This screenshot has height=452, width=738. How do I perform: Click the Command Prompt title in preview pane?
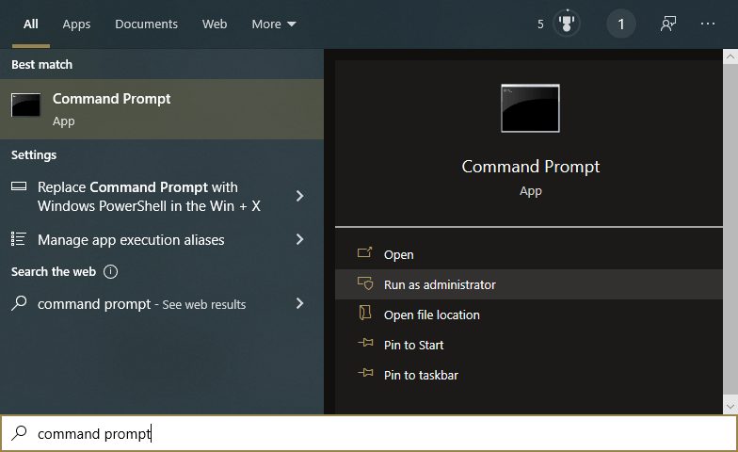click(x=531, y=167)
